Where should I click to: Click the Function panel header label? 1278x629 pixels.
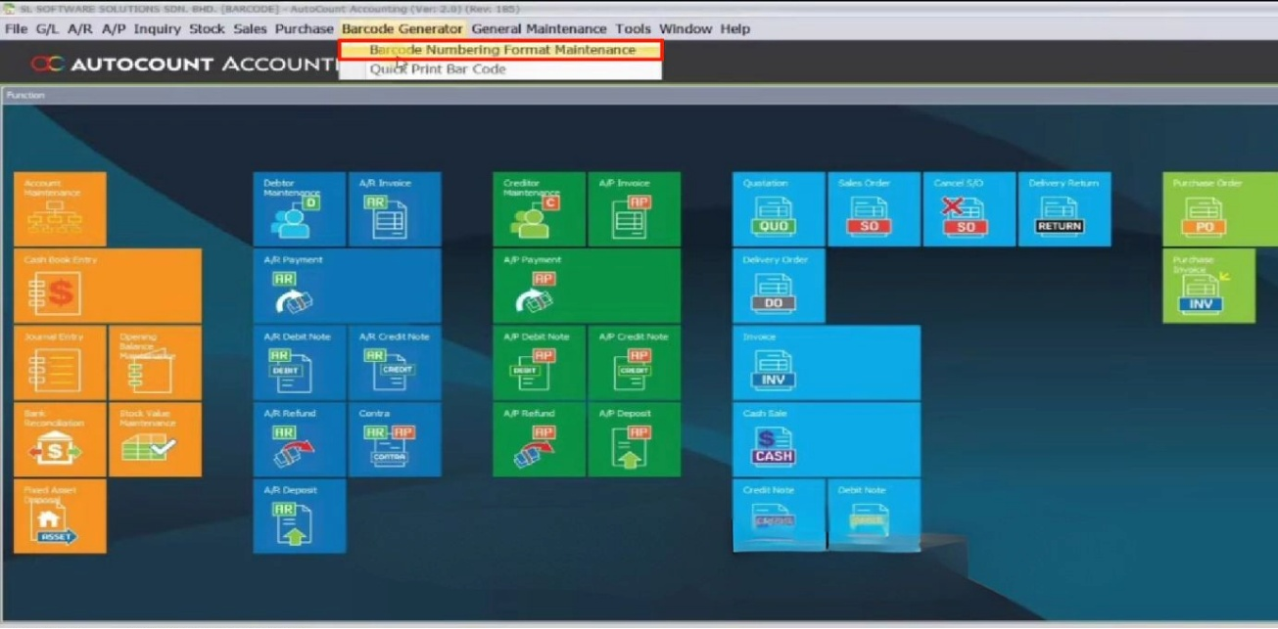(25, 96)
